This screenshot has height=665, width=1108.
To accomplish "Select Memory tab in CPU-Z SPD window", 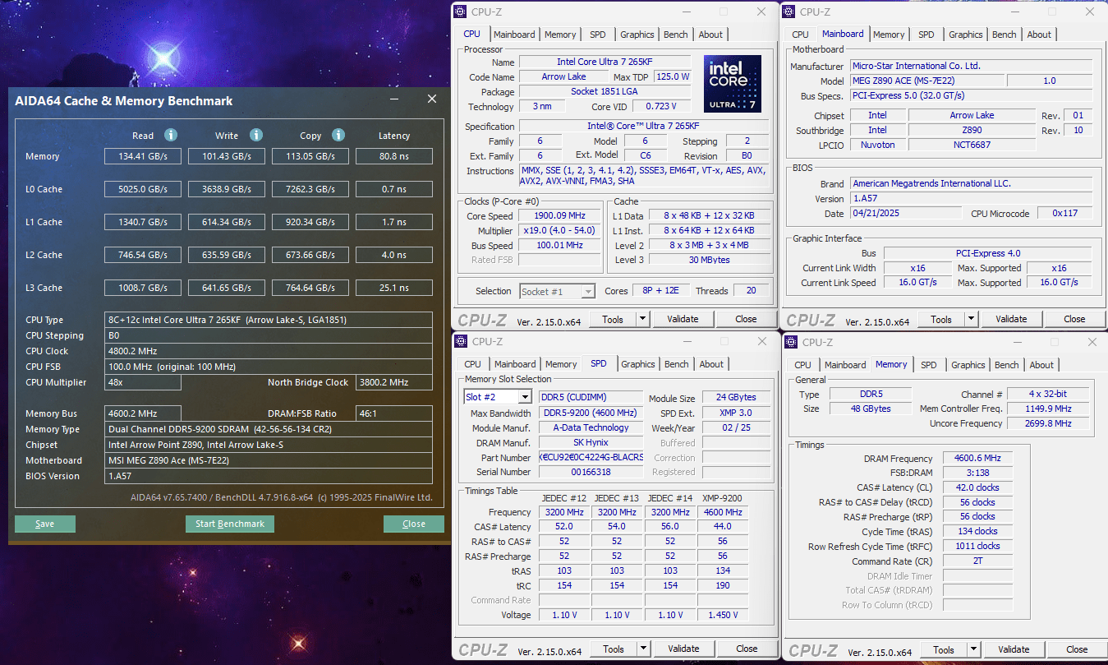I will (561, 364).
